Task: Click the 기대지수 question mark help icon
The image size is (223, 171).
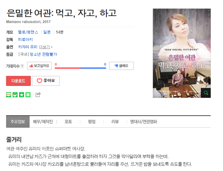Action: tap(22, 66)
